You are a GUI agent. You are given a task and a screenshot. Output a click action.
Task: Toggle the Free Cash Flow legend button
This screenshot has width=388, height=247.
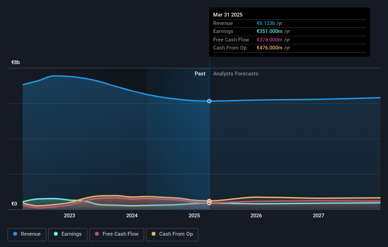(117, 234)
